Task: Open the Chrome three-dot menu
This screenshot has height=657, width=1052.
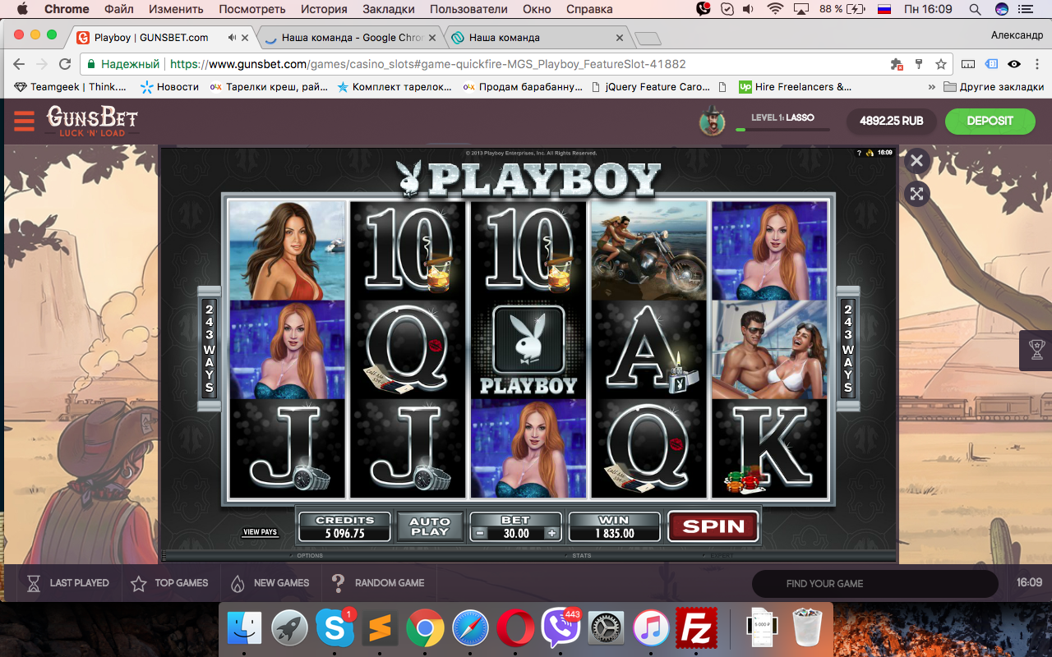Action: click(1037, 64)
